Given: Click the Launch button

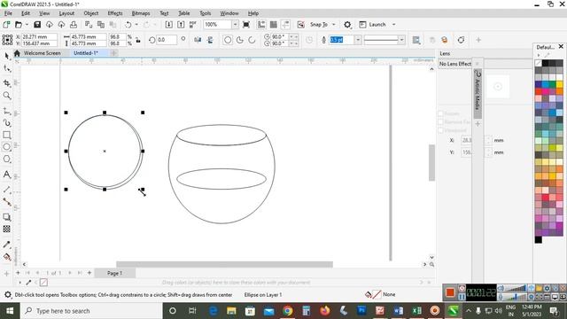Looking at the screenshot, I should tap(373, 25).
